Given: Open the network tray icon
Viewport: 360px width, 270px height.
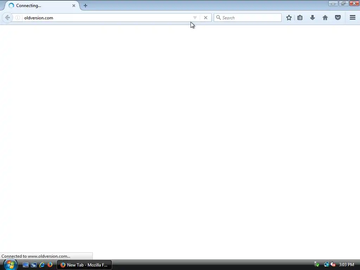Looking at the screenshot, I should click(x=326, y=264).
